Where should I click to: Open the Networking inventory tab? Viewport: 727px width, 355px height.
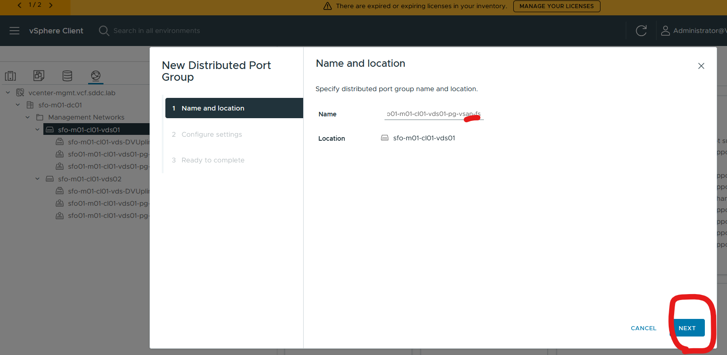coord(96,76)
